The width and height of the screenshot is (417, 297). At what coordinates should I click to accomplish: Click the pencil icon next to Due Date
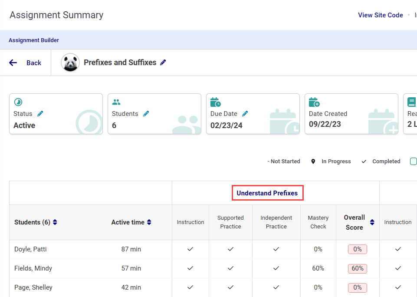pyautogui.click(x=245, y=114)
